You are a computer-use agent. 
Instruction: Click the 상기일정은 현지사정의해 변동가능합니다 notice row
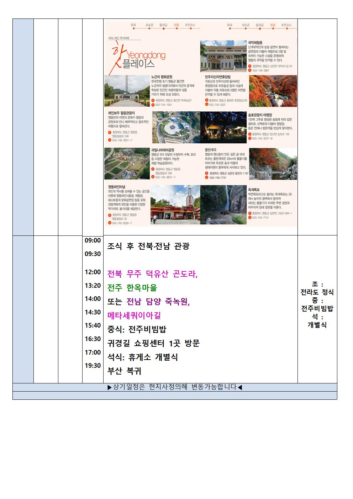(x=175, y=387)
